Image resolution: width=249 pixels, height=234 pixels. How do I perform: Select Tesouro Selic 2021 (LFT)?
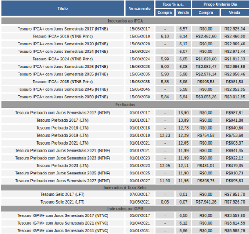tap(62, 202)
